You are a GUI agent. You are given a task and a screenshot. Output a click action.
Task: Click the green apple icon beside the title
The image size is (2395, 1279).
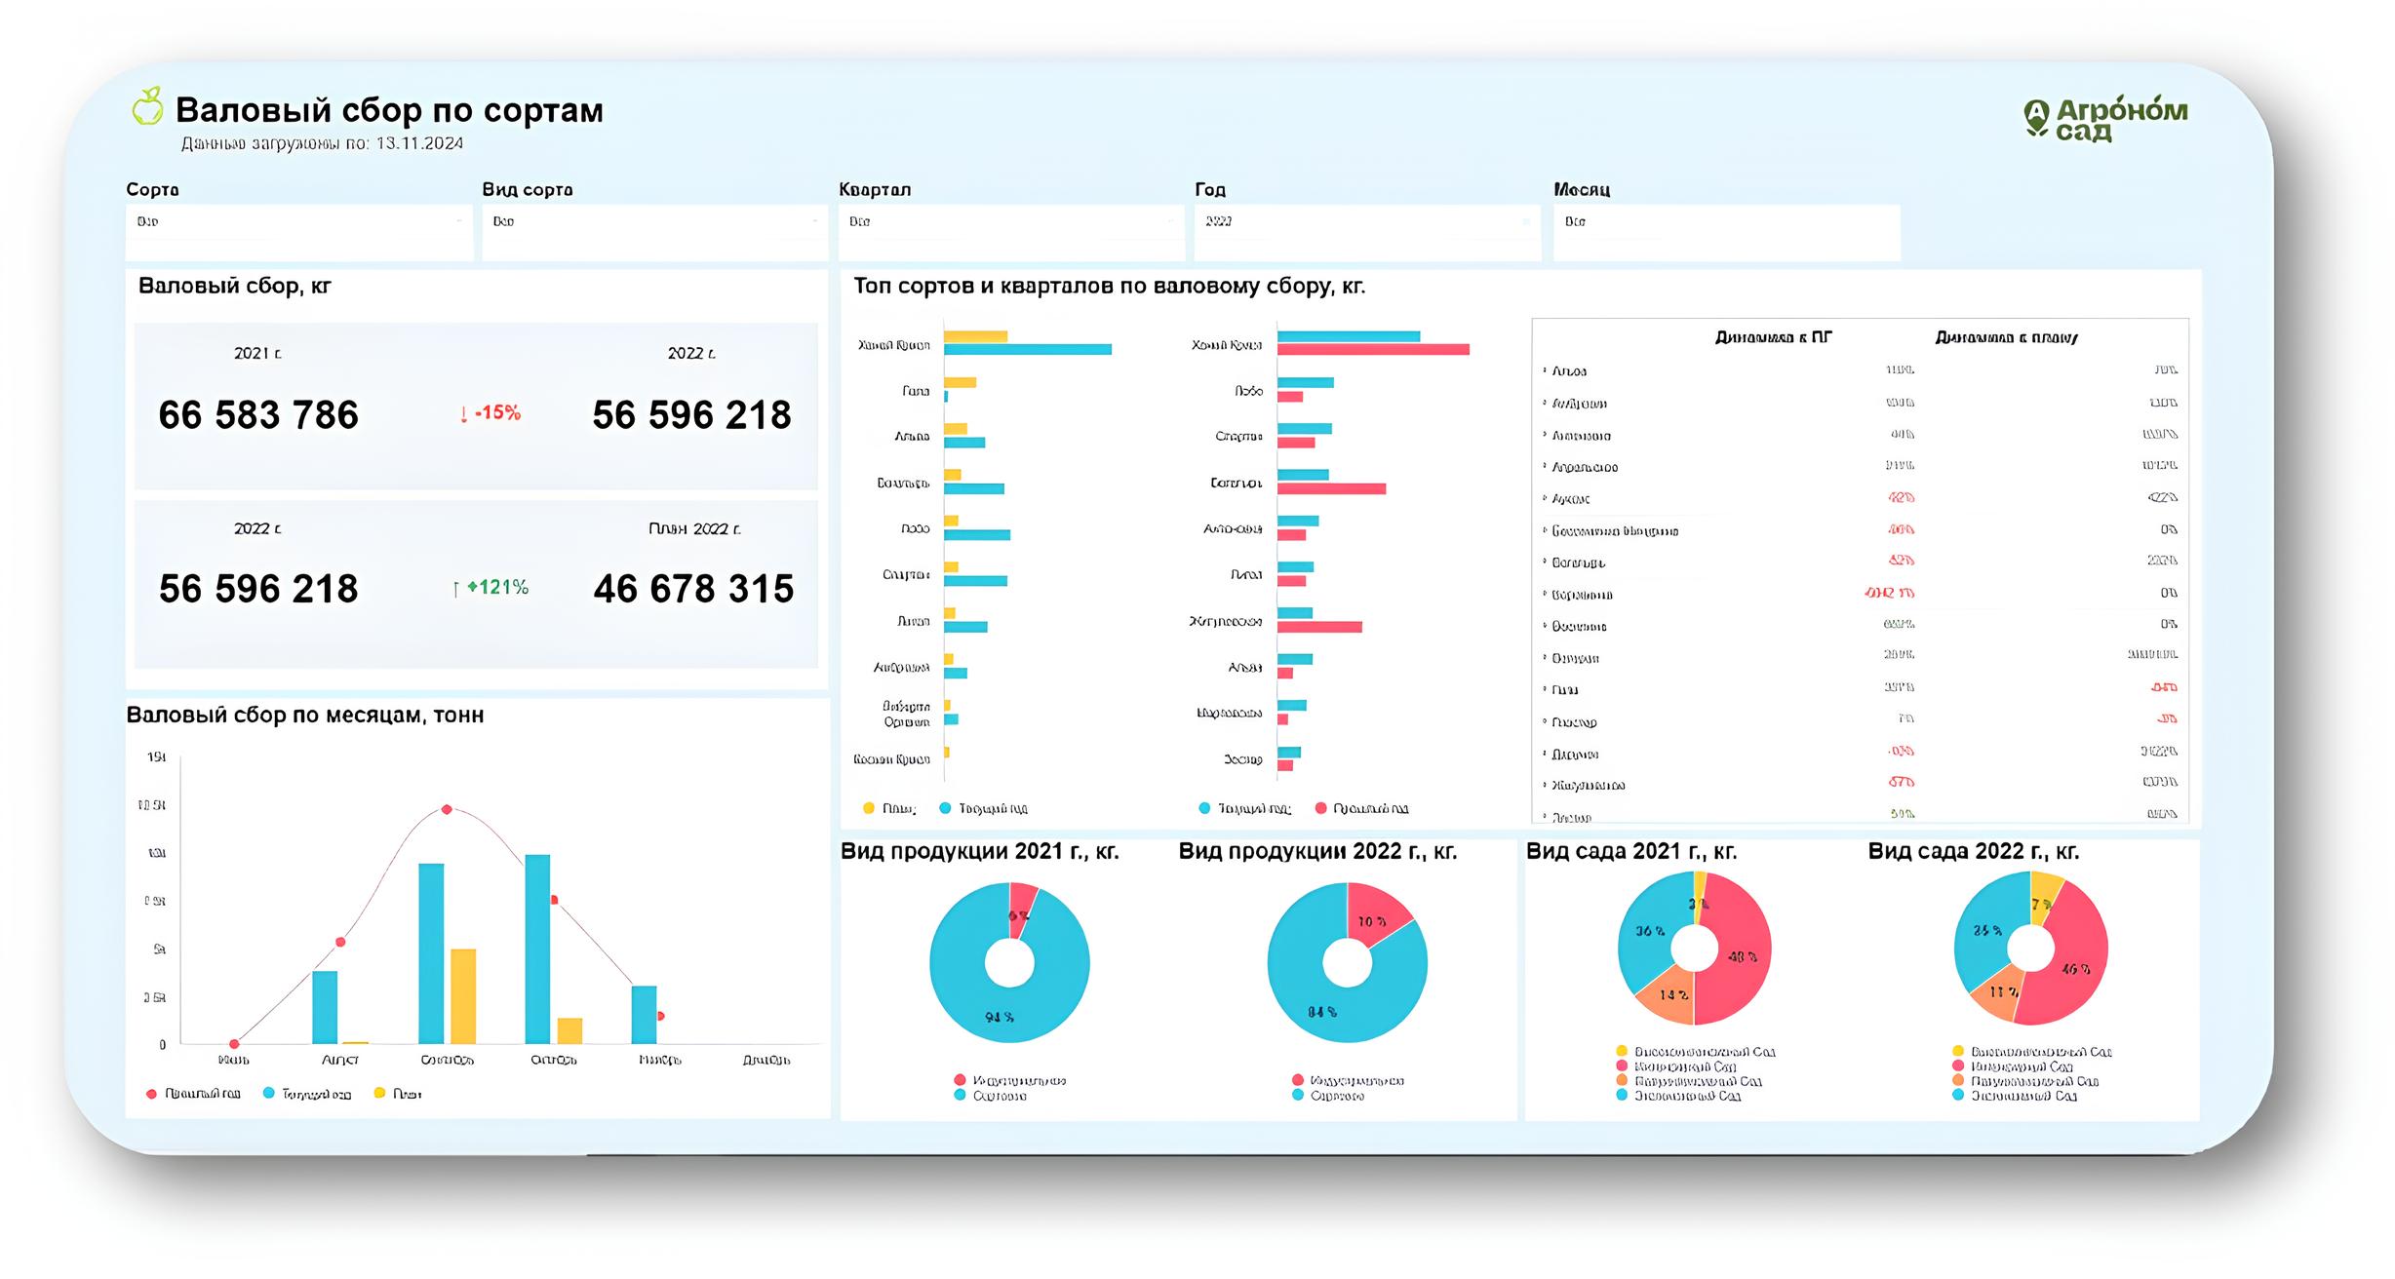(x=147, y=106)
